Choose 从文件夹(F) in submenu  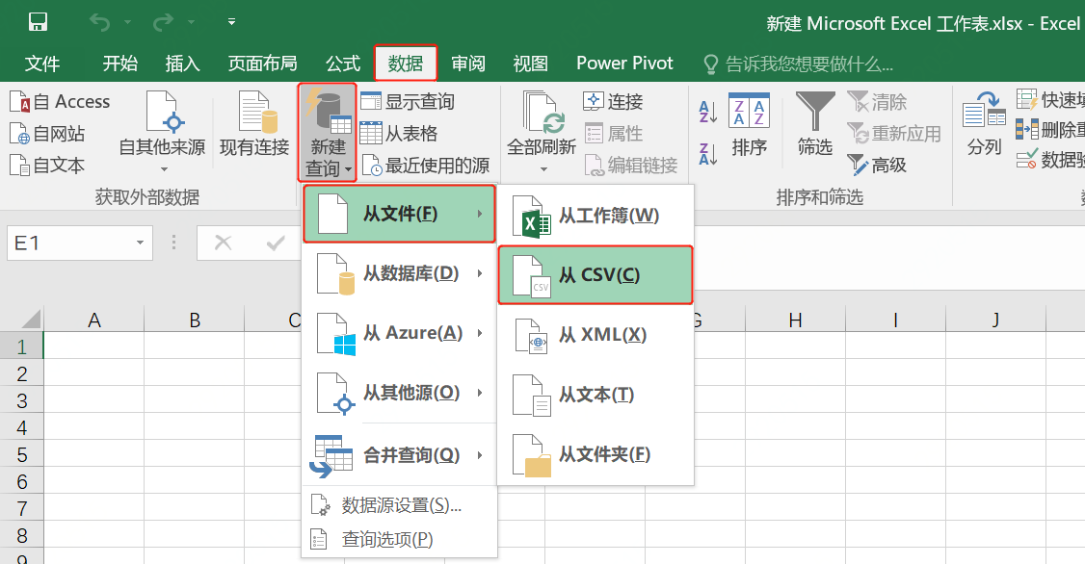coord(595,454)
